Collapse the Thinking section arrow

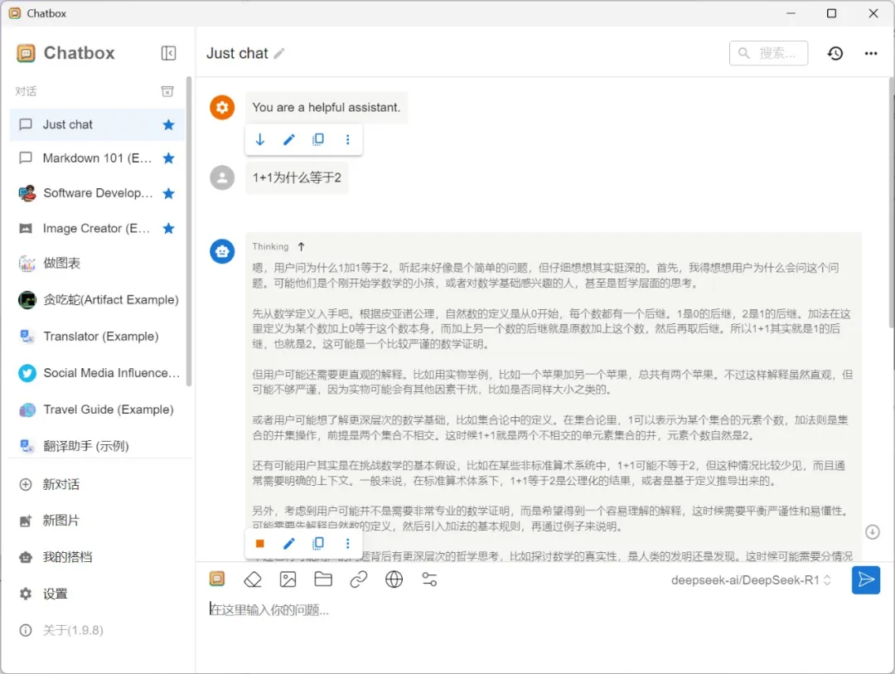[x=301, y=246]
